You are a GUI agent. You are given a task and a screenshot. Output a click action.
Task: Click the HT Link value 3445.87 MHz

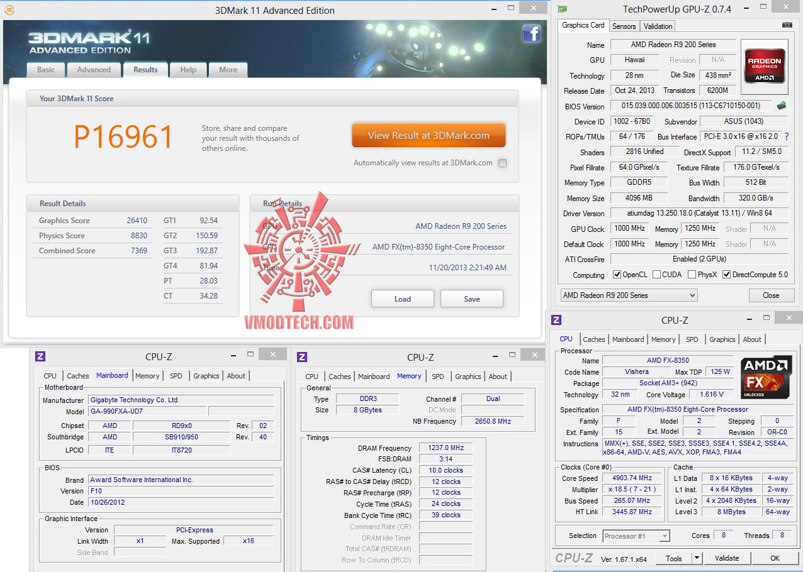[632, 512]
